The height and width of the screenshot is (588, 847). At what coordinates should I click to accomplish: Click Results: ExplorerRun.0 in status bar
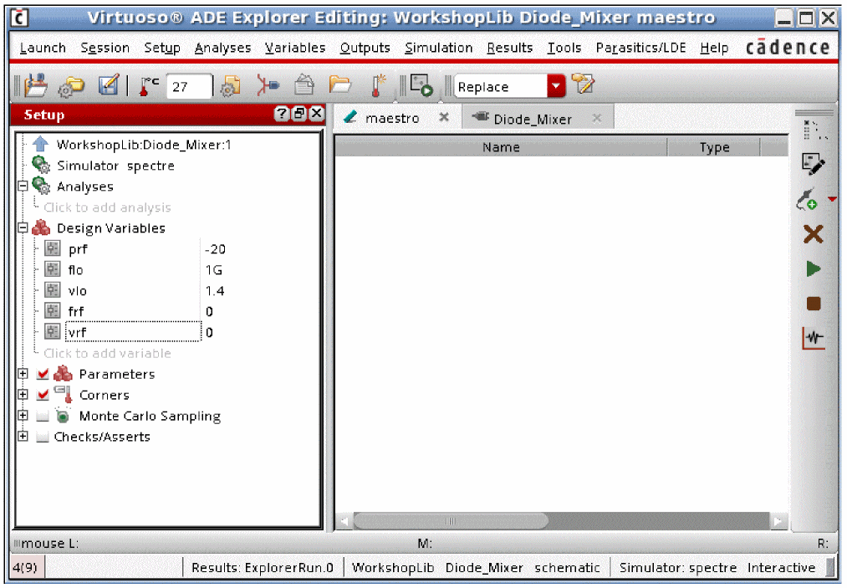coord(262,567)
